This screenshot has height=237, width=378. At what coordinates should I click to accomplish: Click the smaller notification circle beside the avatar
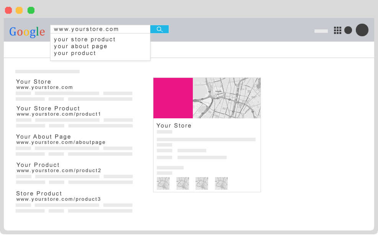pos(348,30)
